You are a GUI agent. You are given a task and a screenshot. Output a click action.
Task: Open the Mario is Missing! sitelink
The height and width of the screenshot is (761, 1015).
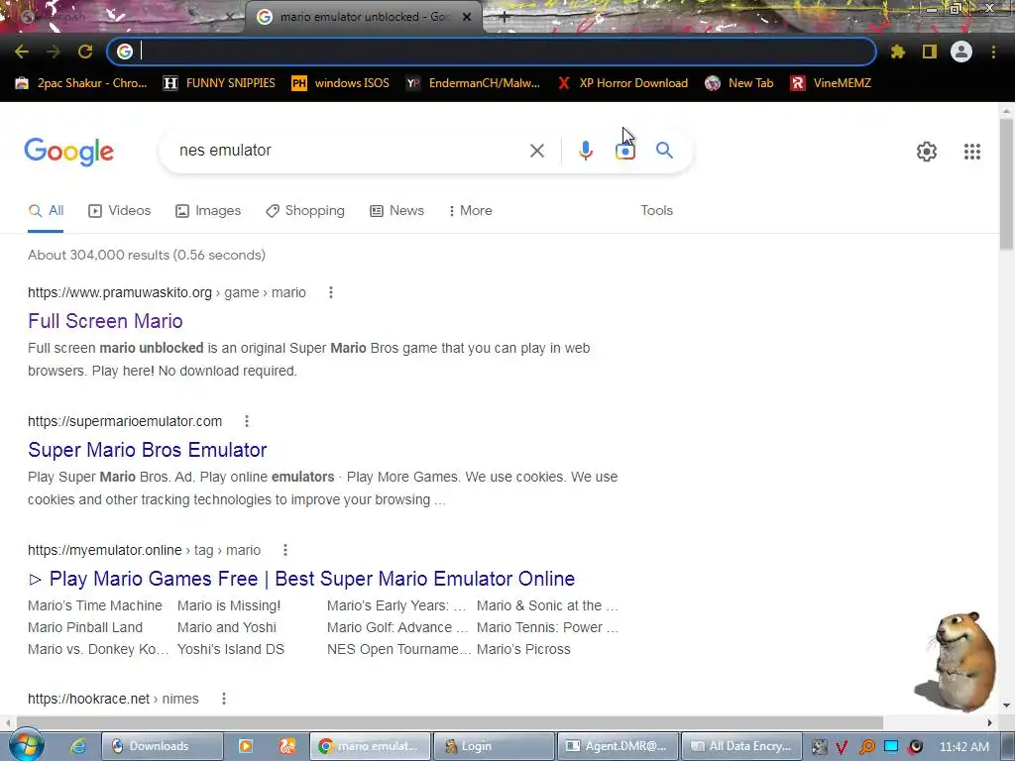pyautogui.click(x=229, y=605)
